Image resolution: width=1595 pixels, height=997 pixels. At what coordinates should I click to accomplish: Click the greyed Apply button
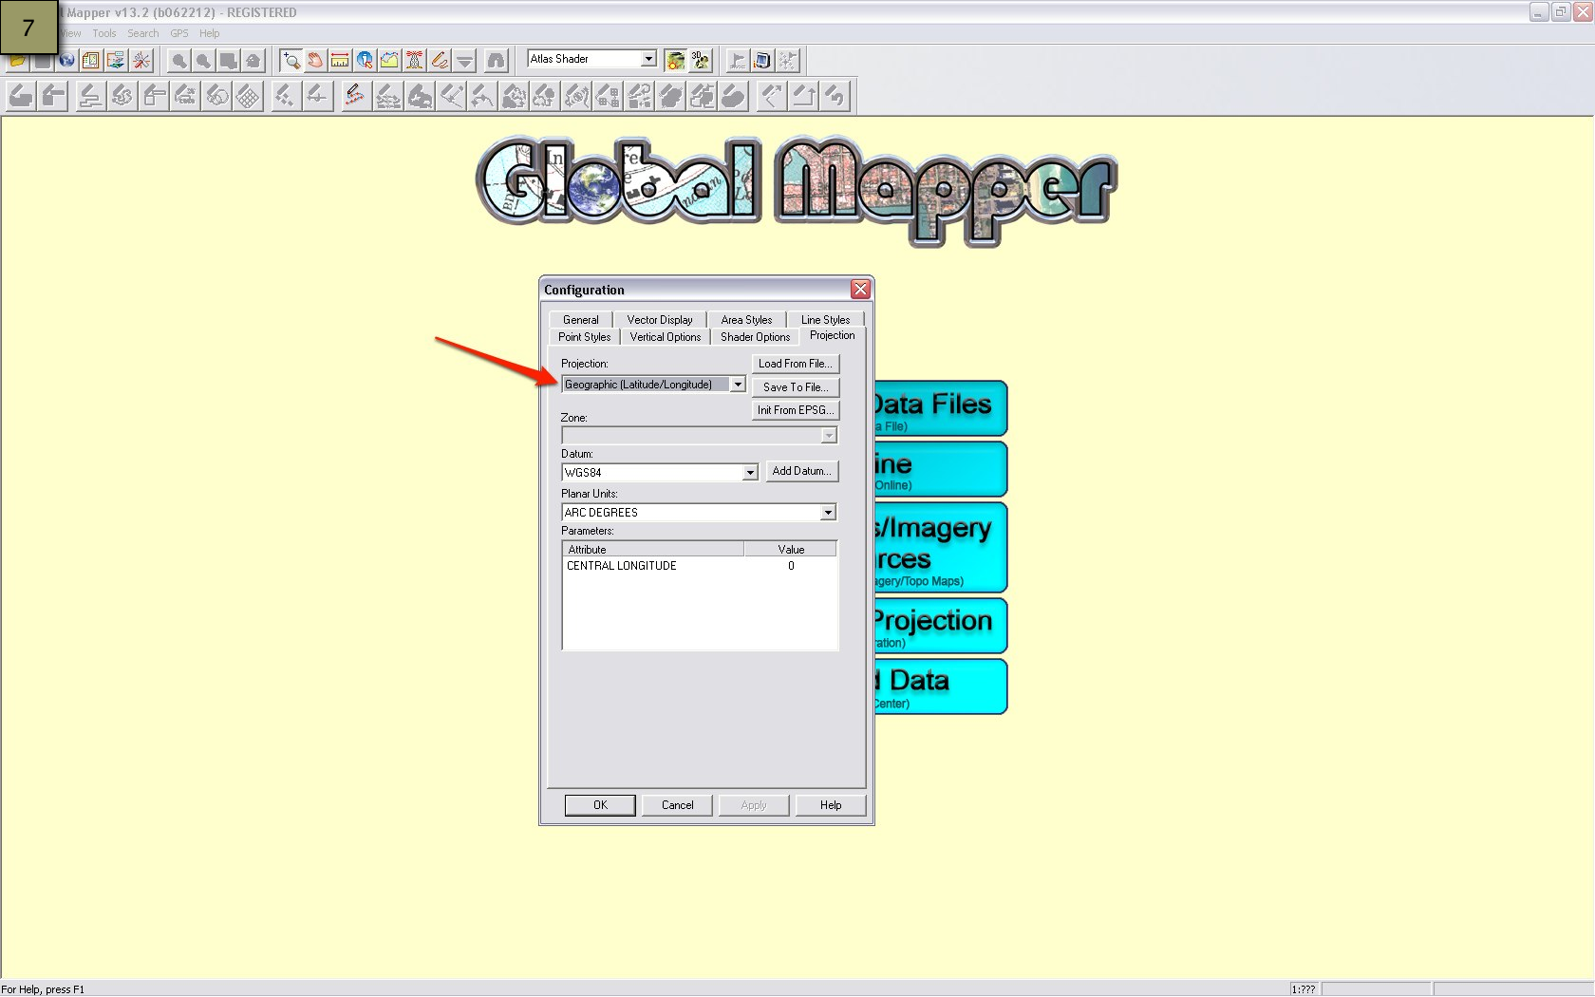pos(754,805)
